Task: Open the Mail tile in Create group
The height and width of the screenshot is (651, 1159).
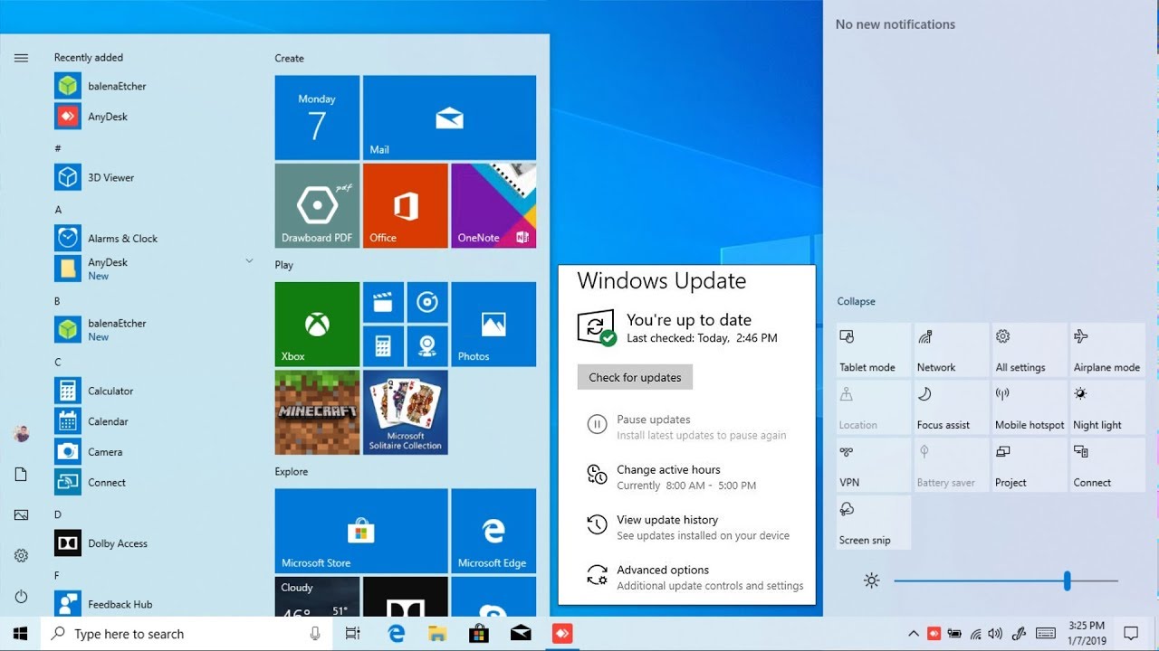Action: point(449,118)
